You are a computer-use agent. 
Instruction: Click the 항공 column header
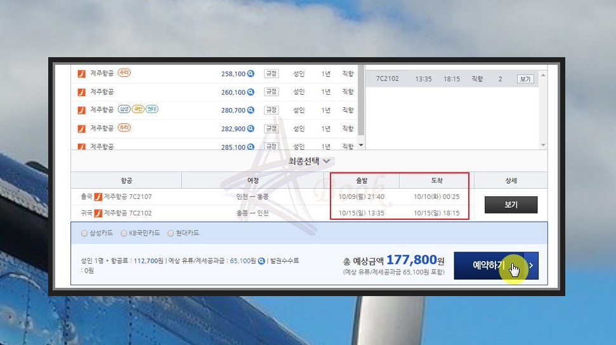pyautogui.click(x=126, y=180)
